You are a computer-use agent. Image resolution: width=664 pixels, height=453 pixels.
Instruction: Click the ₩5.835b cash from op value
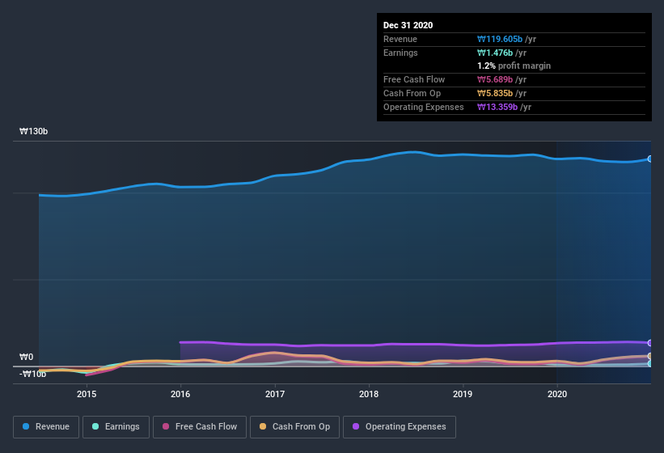[x=495, y=93]
